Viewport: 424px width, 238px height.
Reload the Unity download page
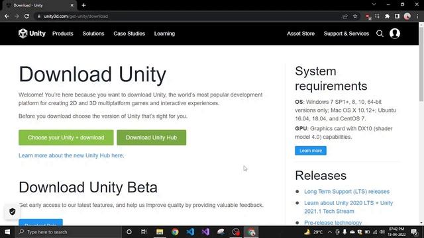click(26, 16)
